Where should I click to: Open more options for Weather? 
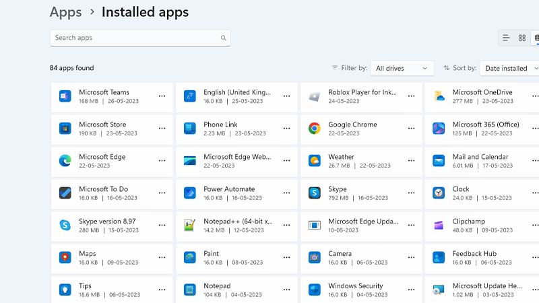click(x=411, y=161)
